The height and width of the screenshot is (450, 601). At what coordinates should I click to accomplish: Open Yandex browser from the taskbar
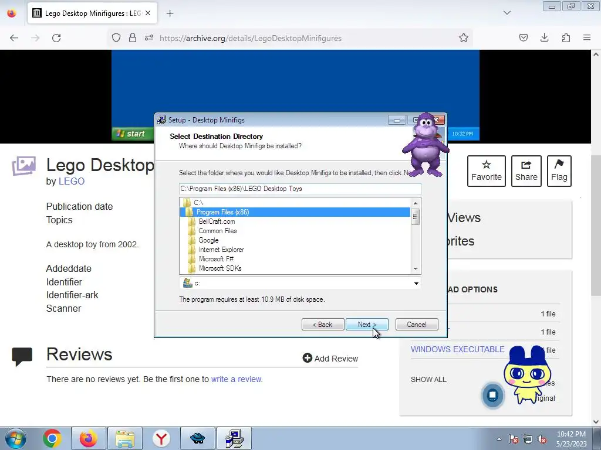pos(161,438)
